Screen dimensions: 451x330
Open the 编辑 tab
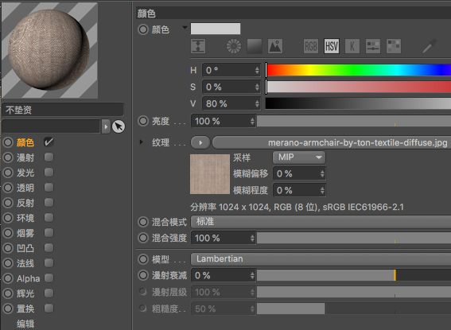point(25,324)
